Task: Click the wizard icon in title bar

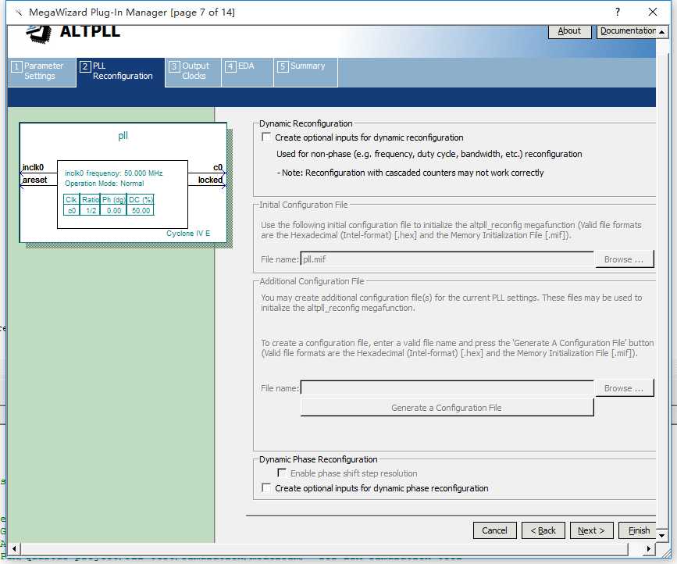Action: 19,12
